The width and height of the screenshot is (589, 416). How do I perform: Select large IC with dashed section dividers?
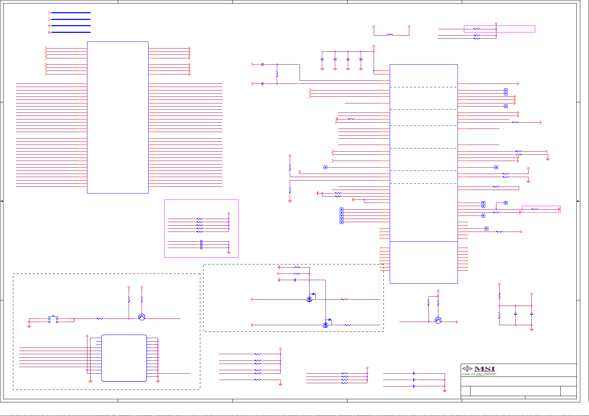424,174
